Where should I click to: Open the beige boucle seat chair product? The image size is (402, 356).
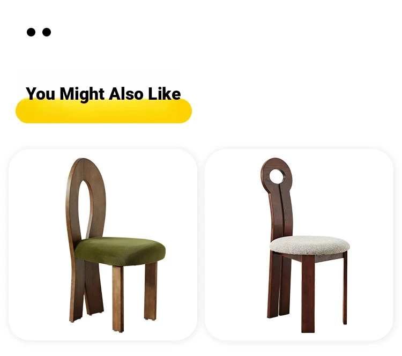299,244
